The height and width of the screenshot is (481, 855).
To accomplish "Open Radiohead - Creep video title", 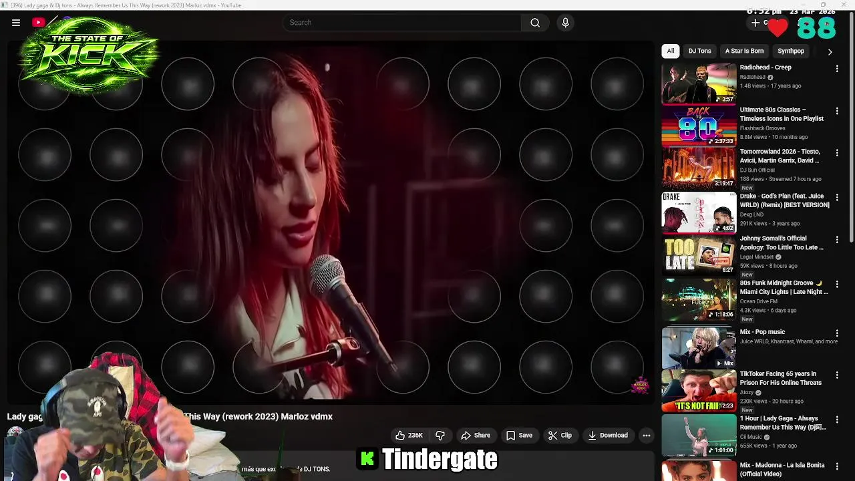I will tap(765, 67).
